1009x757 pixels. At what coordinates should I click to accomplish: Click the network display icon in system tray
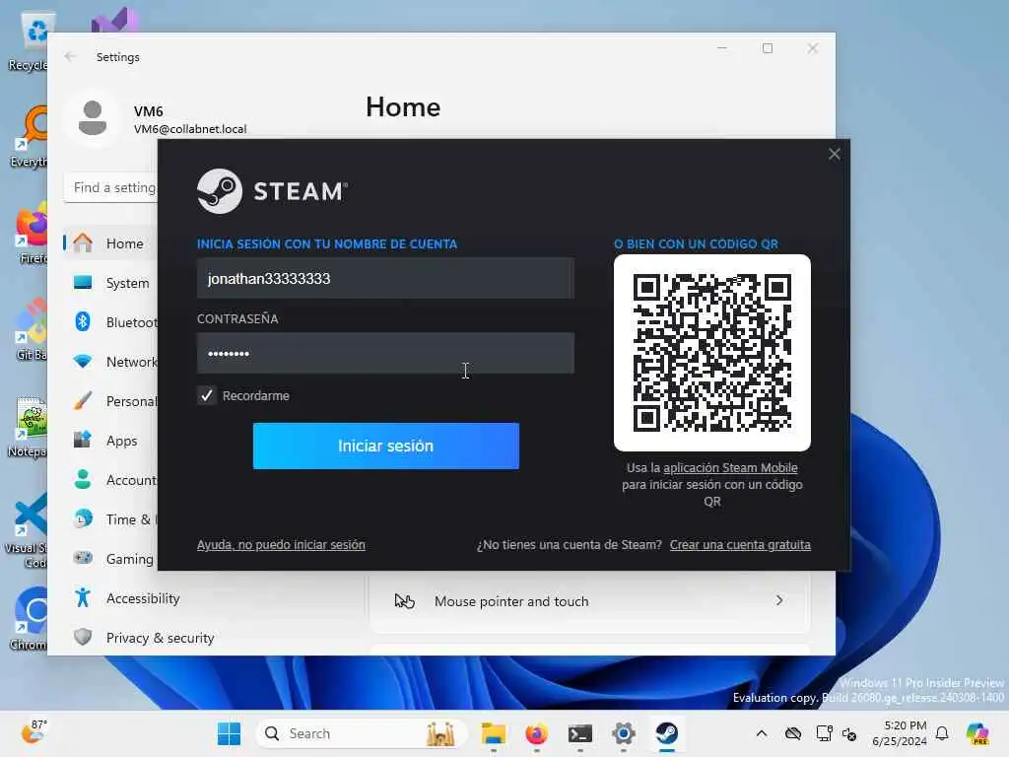(824, 733)
